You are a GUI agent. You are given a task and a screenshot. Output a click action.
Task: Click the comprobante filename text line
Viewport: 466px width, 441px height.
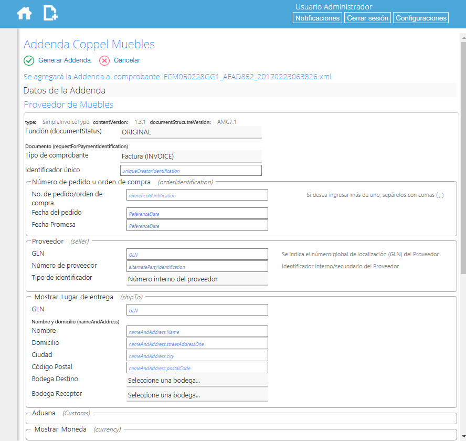177,77
